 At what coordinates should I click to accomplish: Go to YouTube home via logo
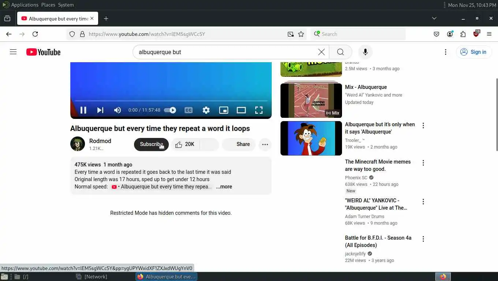tap(43, 52)
